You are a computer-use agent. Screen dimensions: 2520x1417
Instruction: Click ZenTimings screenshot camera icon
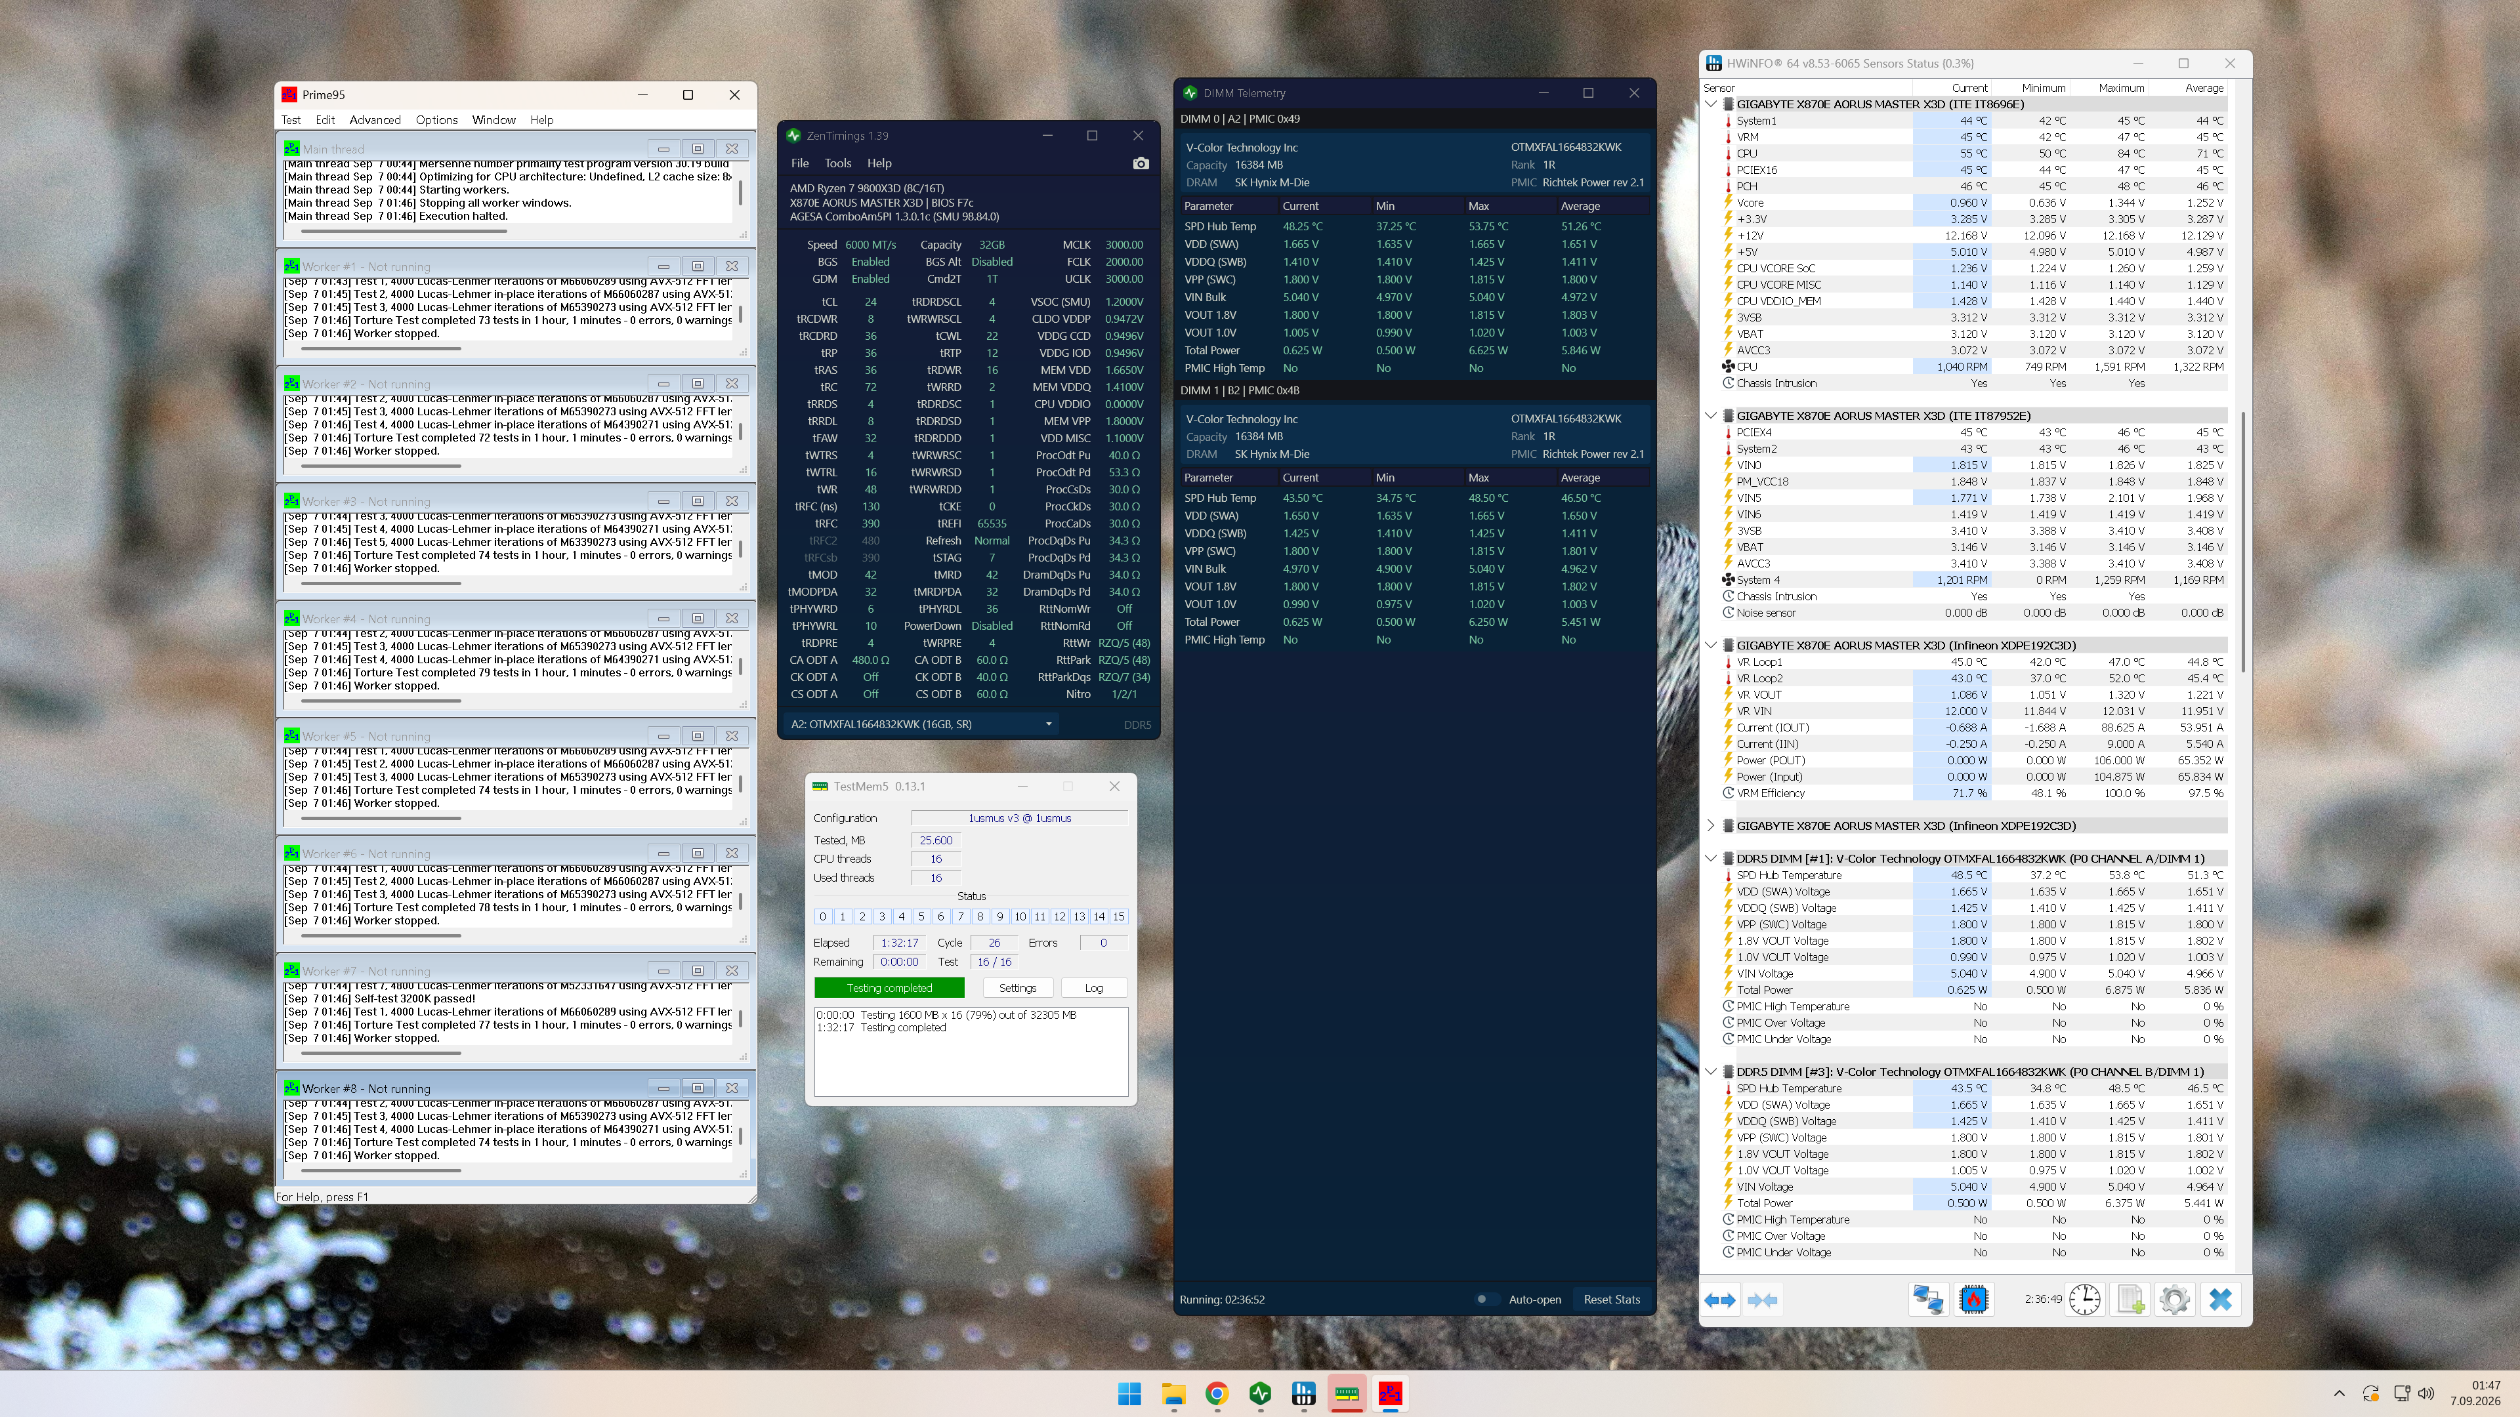(1141, 163)
